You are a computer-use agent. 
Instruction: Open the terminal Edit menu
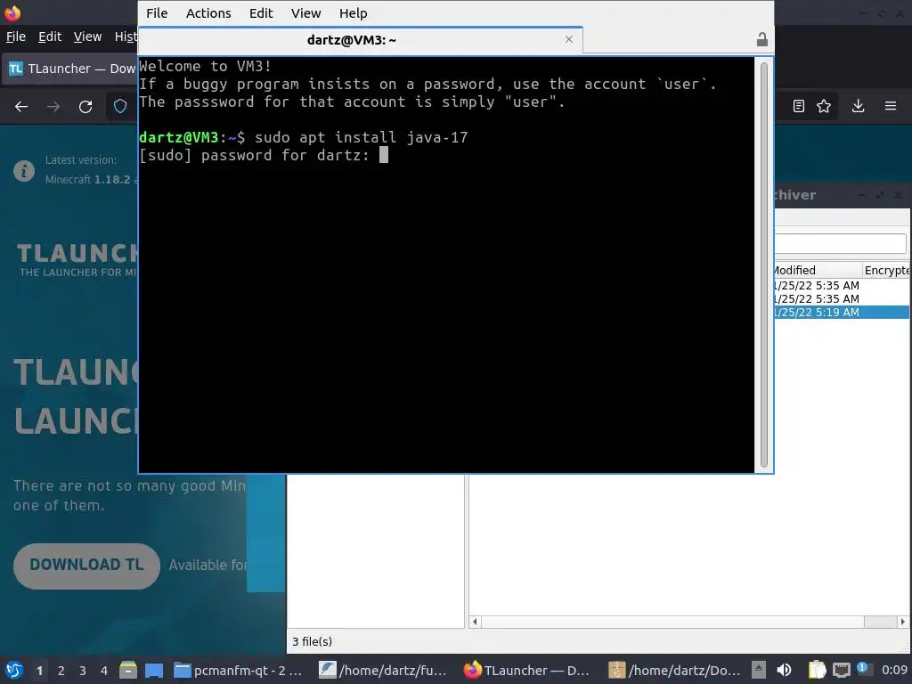(261, 12)
